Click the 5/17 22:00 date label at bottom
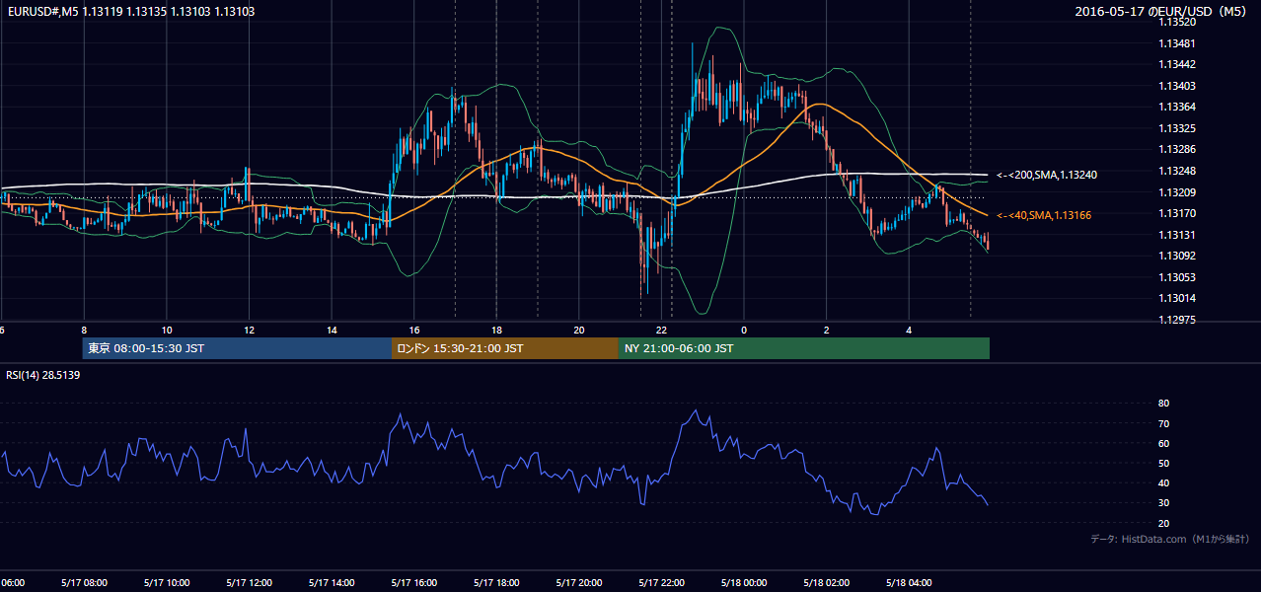 tap(661, 583)
